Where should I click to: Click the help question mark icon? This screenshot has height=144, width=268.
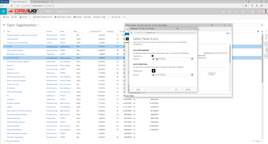tap(259, 12)
